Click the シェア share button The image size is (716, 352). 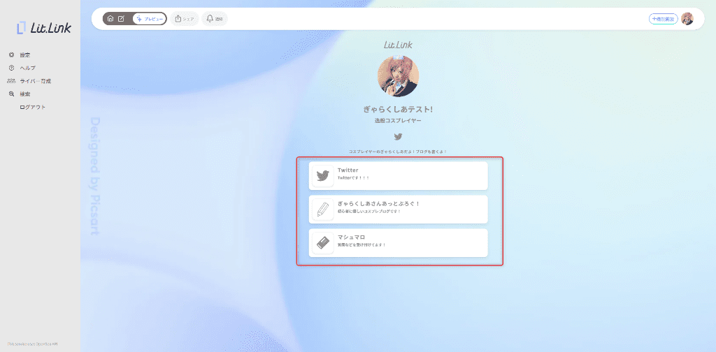pos(185,19)
